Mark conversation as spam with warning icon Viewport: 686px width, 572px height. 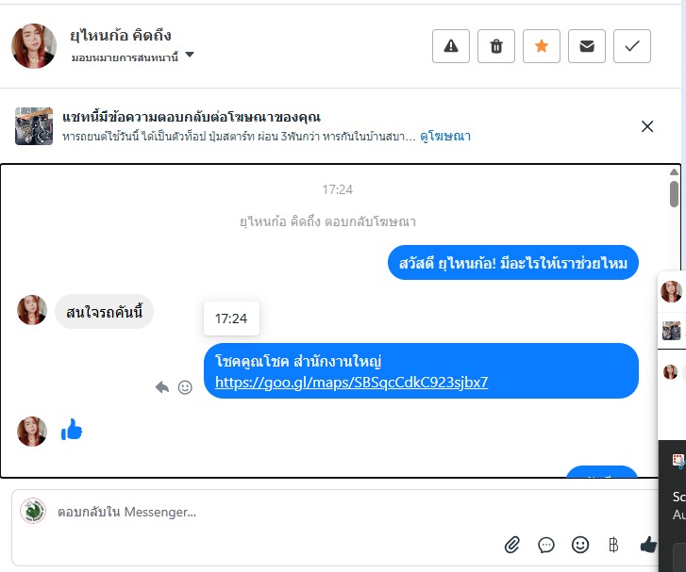point(451,46)
